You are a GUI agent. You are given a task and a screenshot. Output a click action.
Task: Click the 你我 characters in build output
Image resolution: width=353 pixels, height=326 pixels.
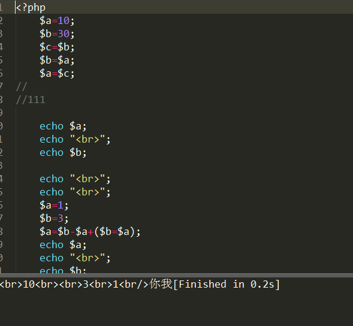(x=161, y=284)
